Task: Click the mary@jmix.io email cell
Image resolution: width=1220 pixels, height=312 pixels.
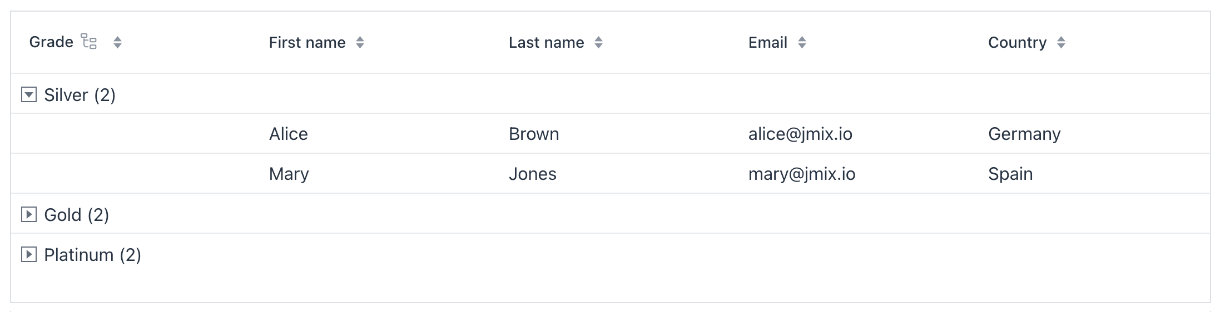Action: coord(801,174)
